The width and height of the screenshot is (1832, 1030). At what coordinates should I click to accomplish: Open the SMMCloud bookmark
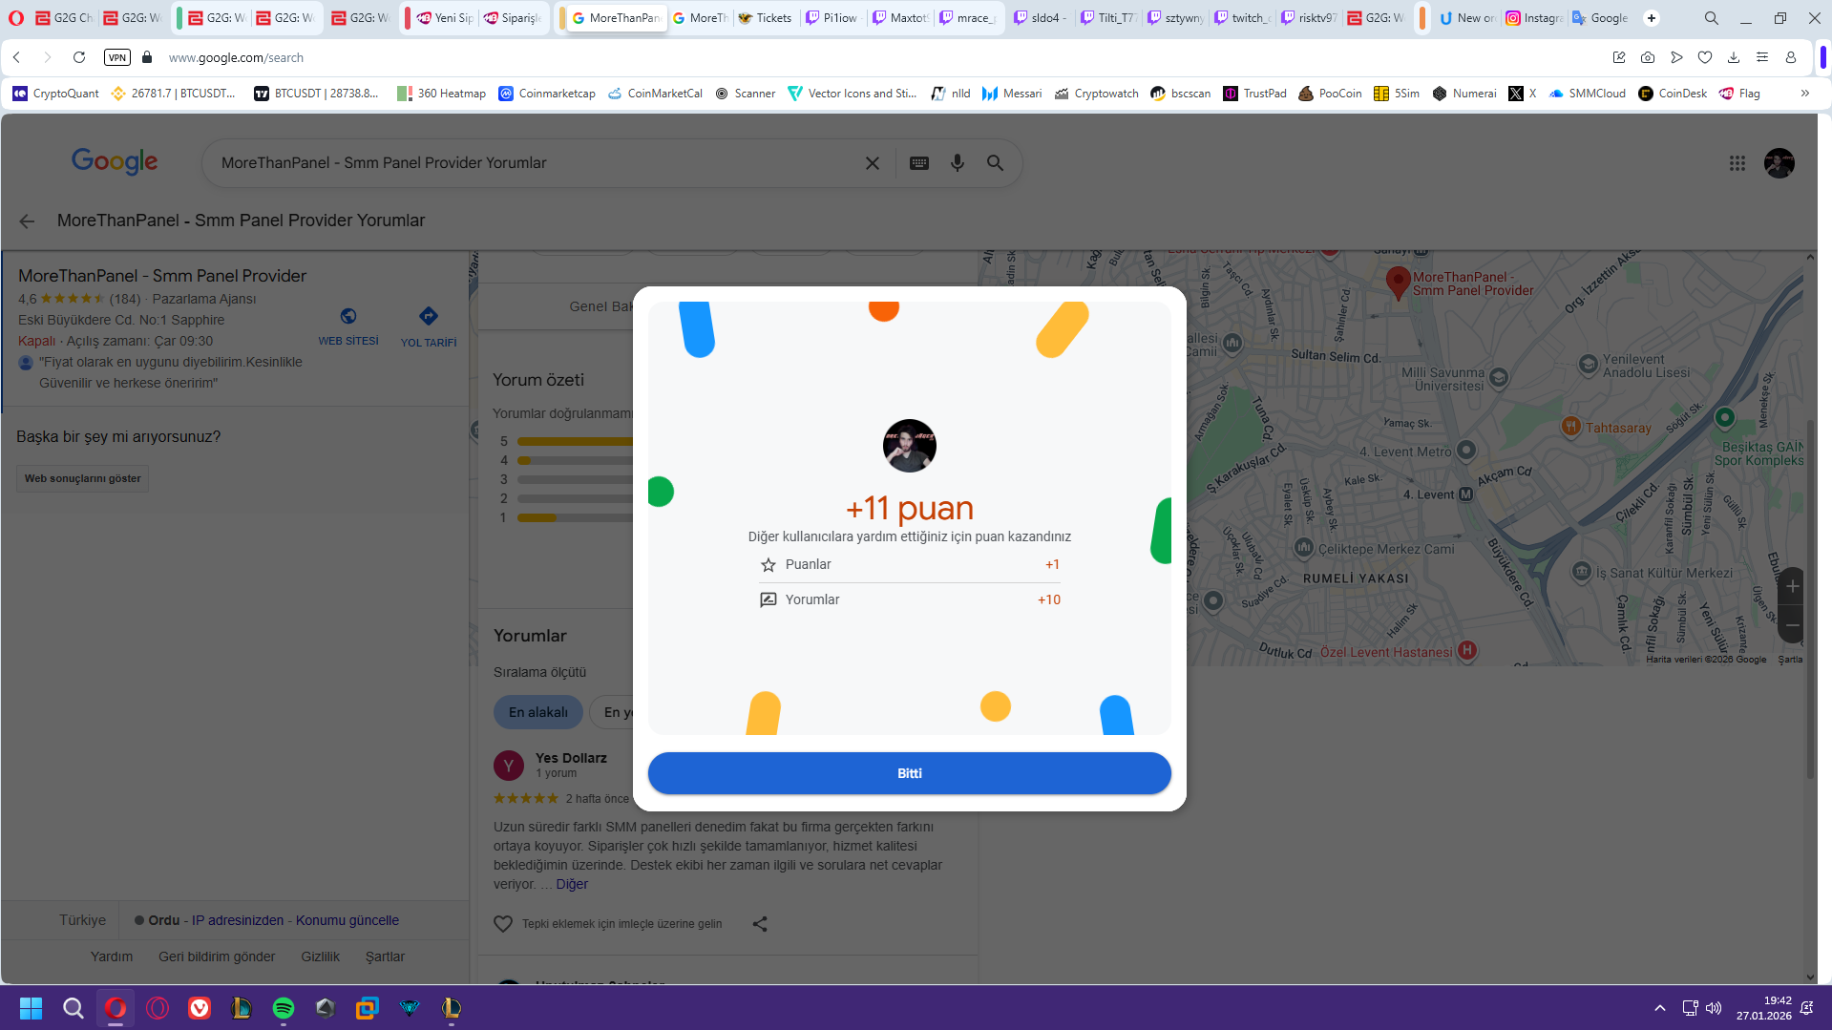pos(1587,94)
